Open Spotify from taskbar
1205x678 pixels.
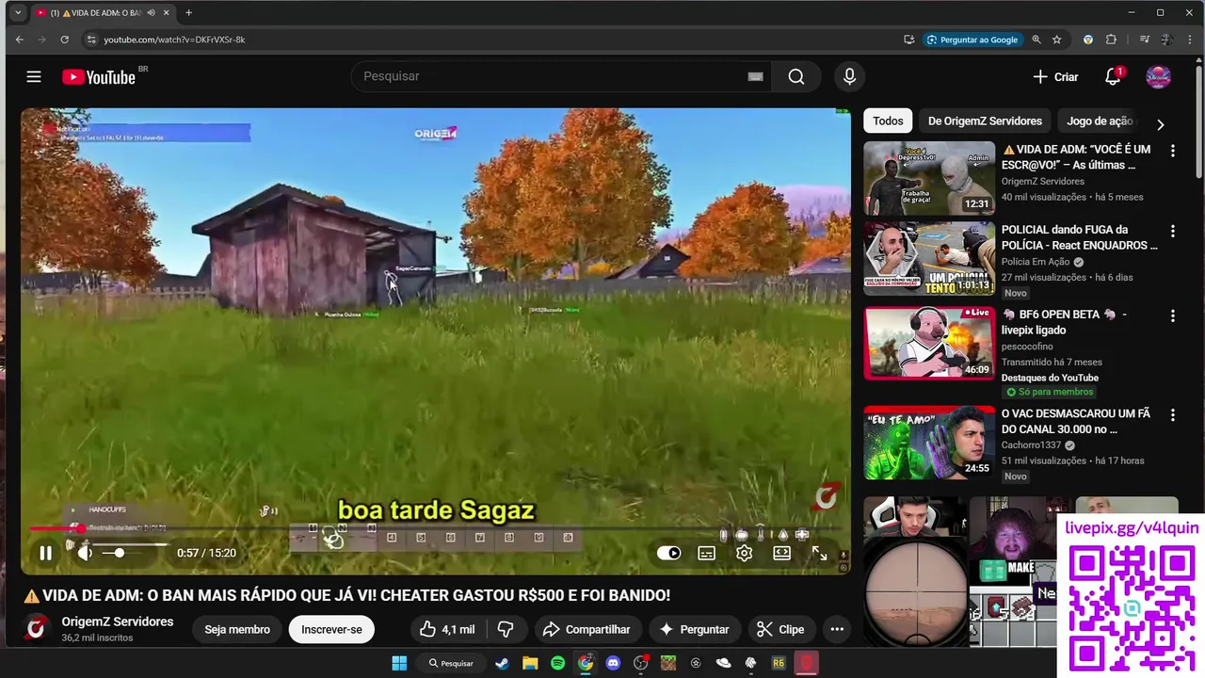(557, 663)
